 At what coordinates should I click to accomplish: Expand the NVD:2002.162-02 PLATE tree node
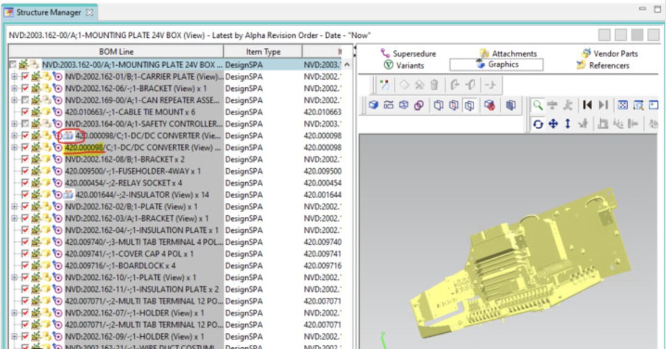click(14, 206)
